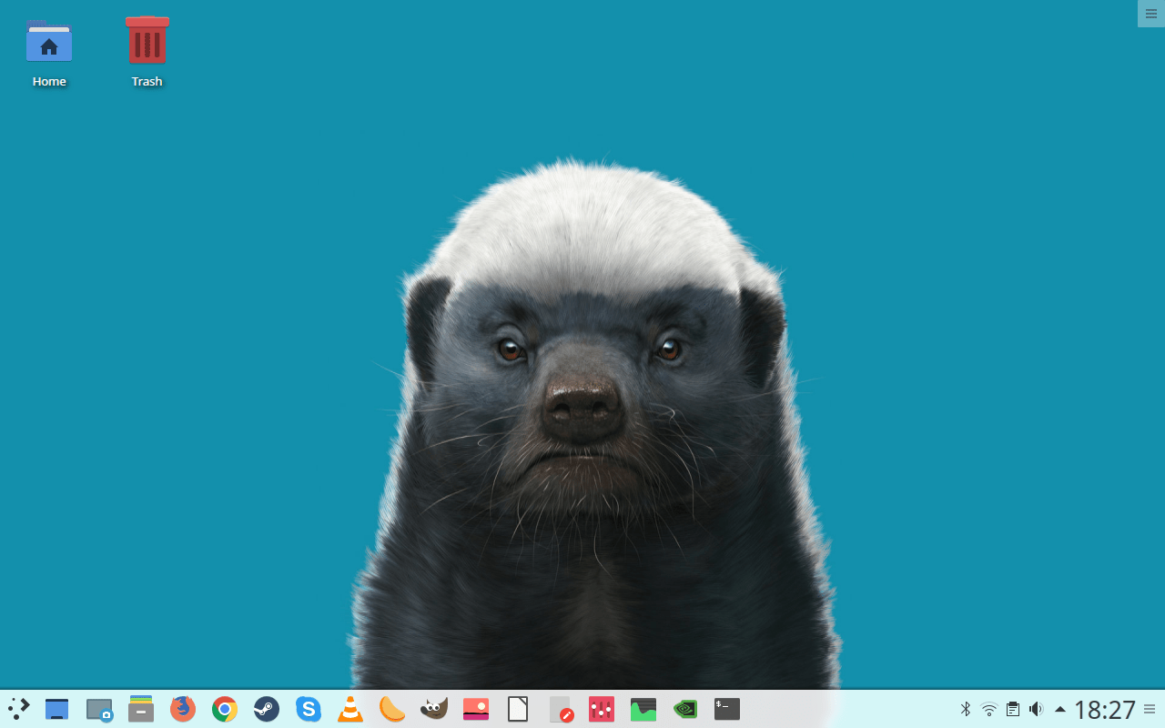
Task: Open the VLC media player cone icon
Action: pyautogui.click(x=350, y=709)
